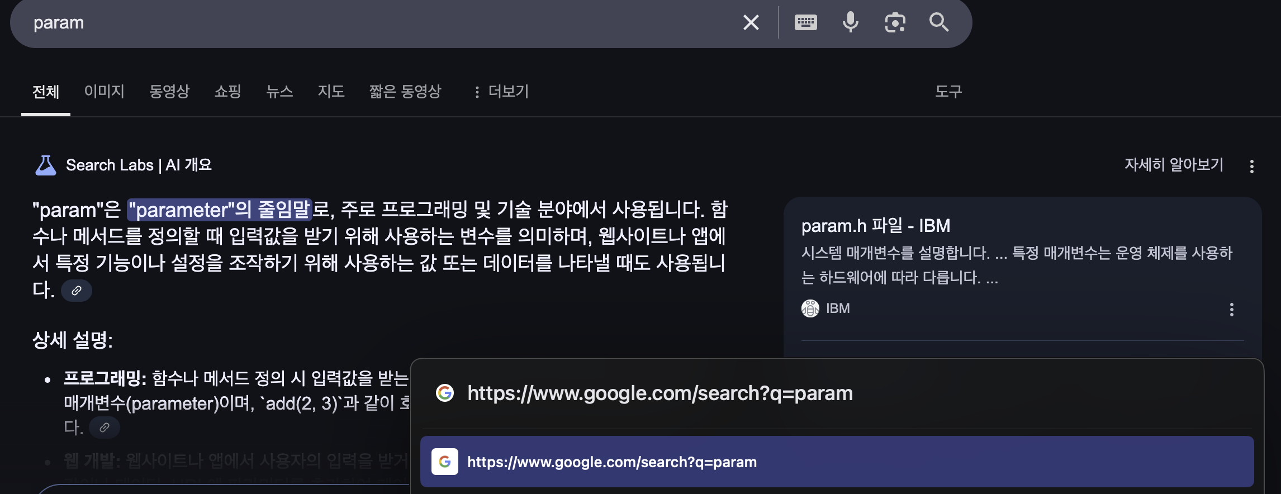Viewport: 1281px width, 494px height.
Task: Clear the search box with the X icon
Action: (x=751, y=23)
